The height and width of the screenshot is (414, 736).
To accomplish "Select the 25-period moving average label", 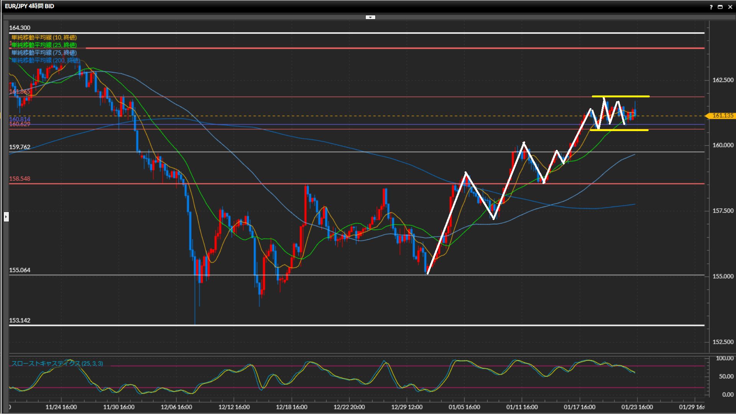I will coord(44,45).
